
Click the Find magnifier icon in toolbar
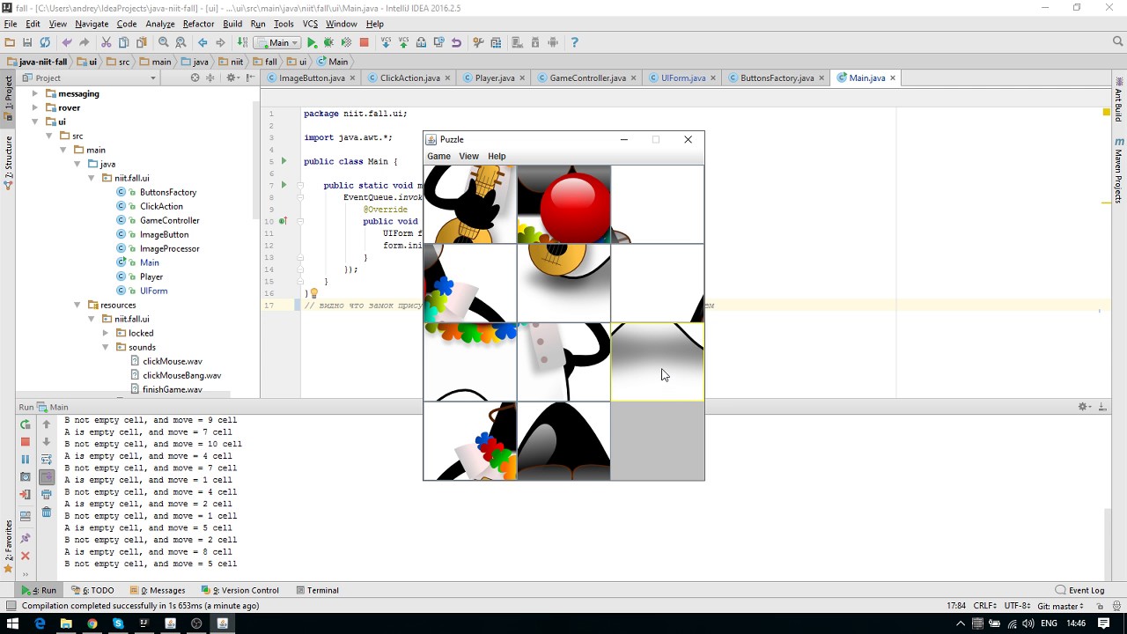pyautogui.click(x=164, y=42)
